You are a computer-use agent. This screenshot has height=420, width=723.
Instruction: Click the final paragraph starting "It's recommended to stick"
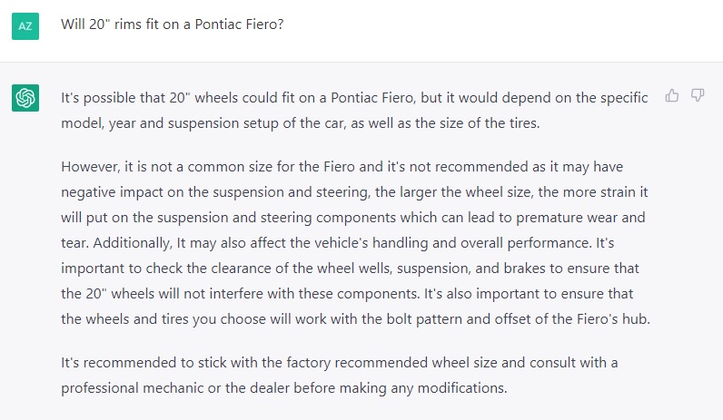tap(340, 376)
